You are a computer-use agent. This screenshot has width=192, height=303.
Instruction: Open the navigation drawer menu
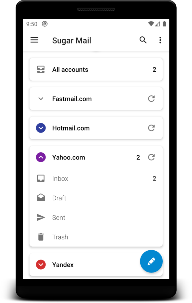point(34,40)
